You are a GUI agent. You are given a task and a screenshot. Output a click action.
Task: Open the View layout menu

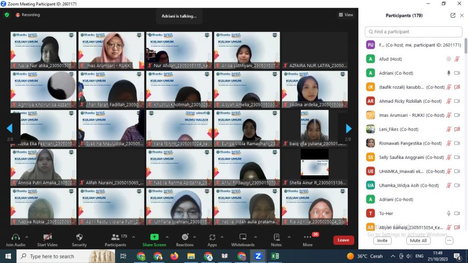346,15
